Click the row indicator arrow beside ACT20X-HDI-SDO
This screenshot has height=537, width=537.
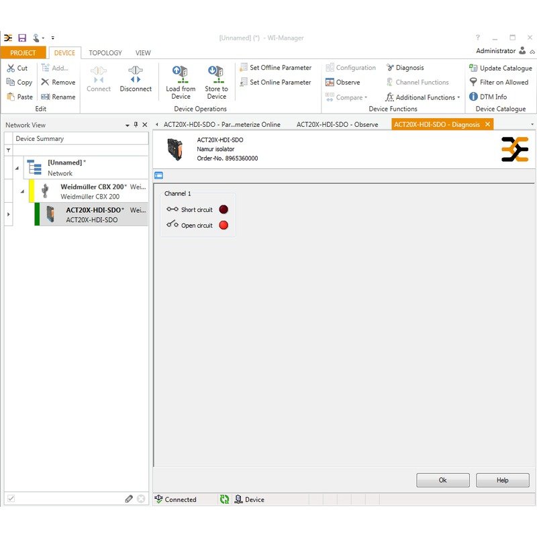[x=9, y=214]
